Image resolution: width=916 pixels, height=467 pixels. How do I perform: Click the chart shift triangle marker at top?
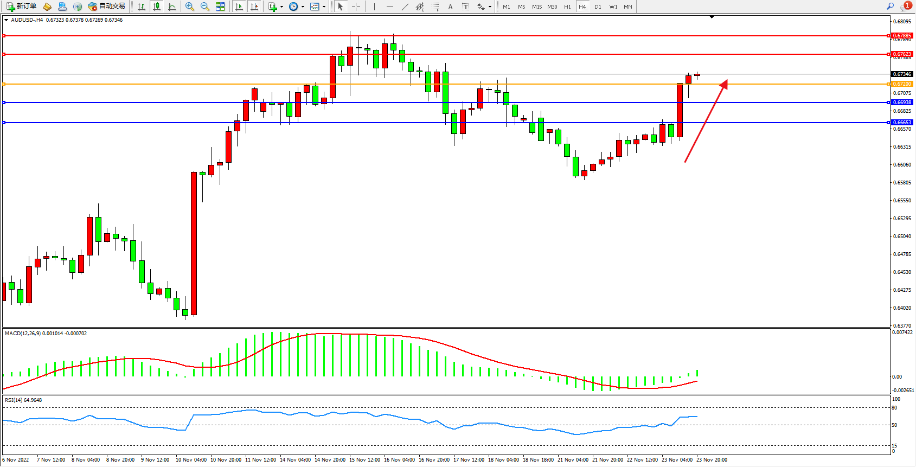pyautogui.click(x=712, y=17)
